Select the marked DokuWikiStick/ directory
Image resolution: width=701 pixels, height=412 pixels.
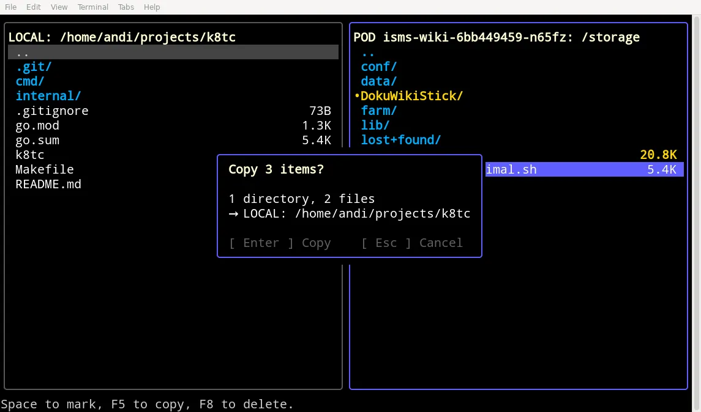[x=519, y=97]
